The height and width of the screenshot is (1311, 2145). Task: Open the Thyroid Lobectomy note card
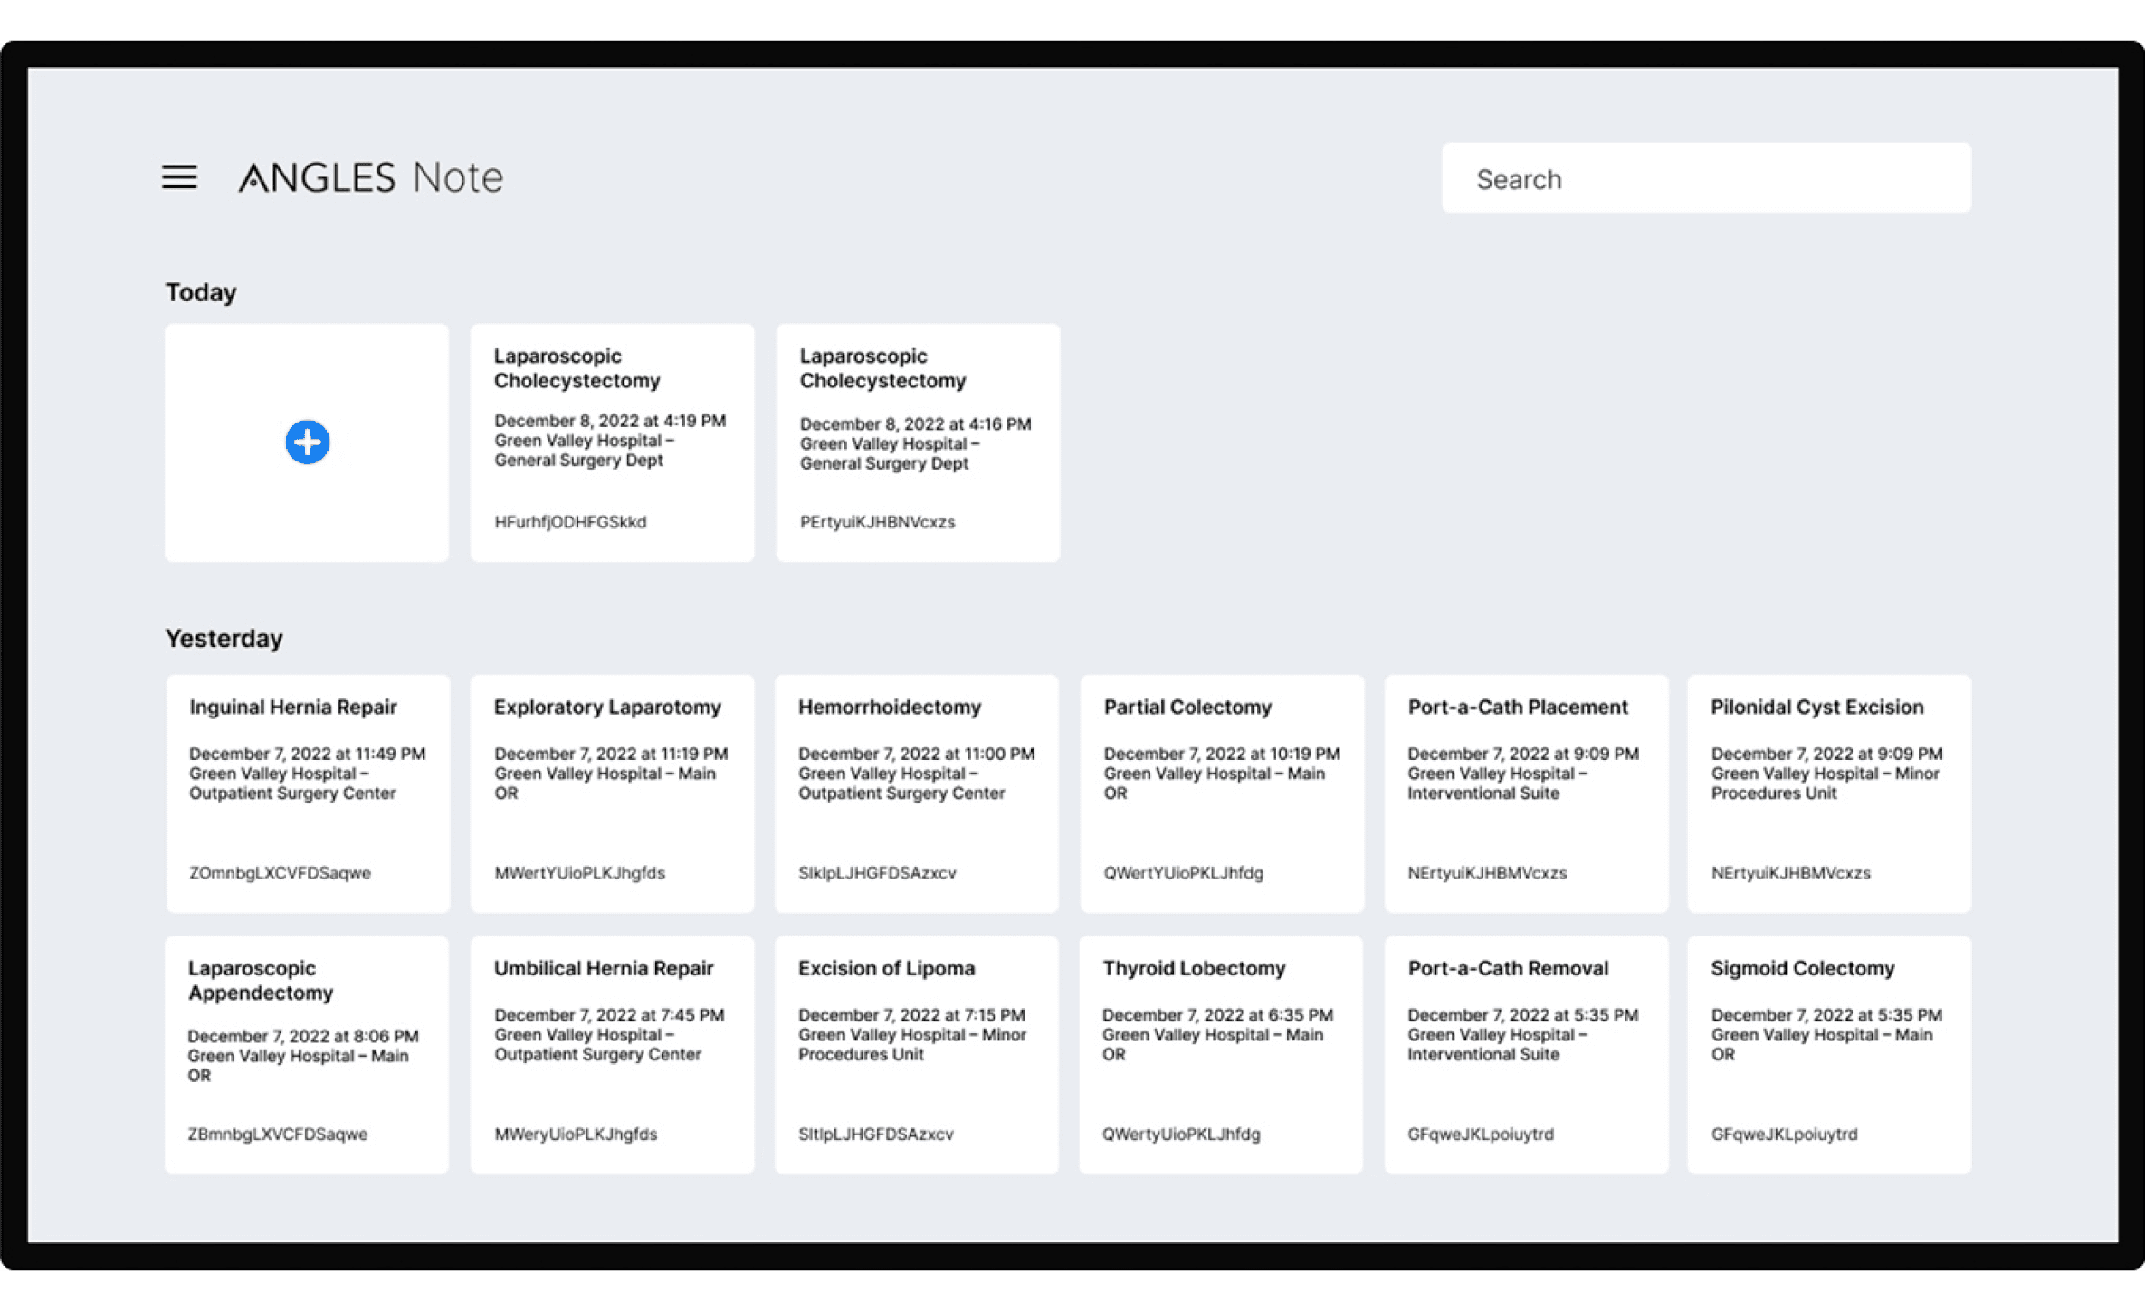click(x=1220, y=1054)
